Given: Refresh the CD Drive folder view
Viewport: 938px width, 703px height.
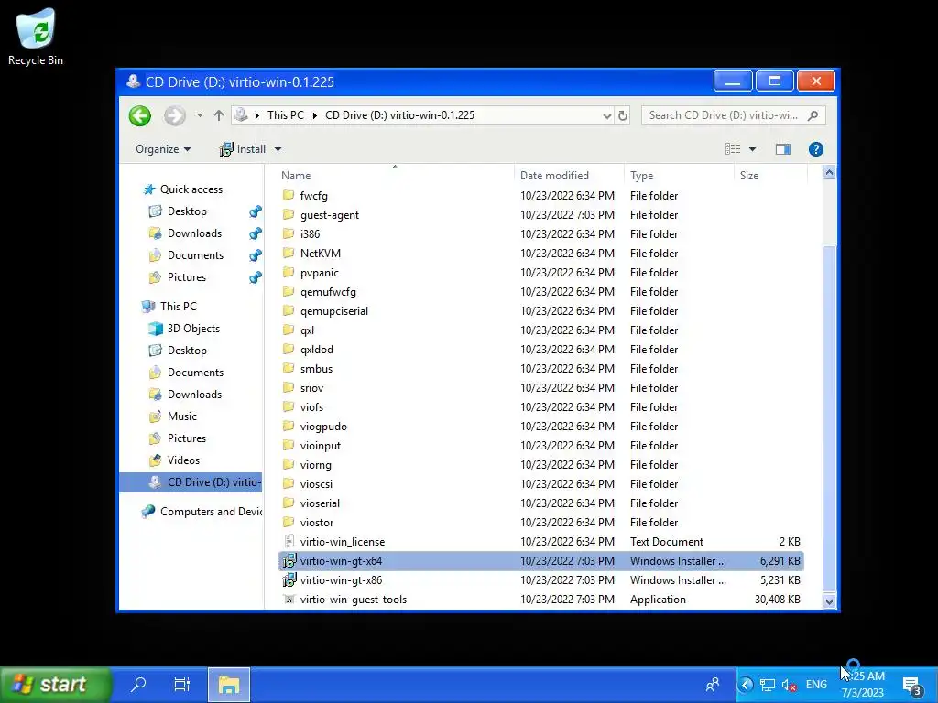Looking at the screenshot, I should tap(623, 115).
